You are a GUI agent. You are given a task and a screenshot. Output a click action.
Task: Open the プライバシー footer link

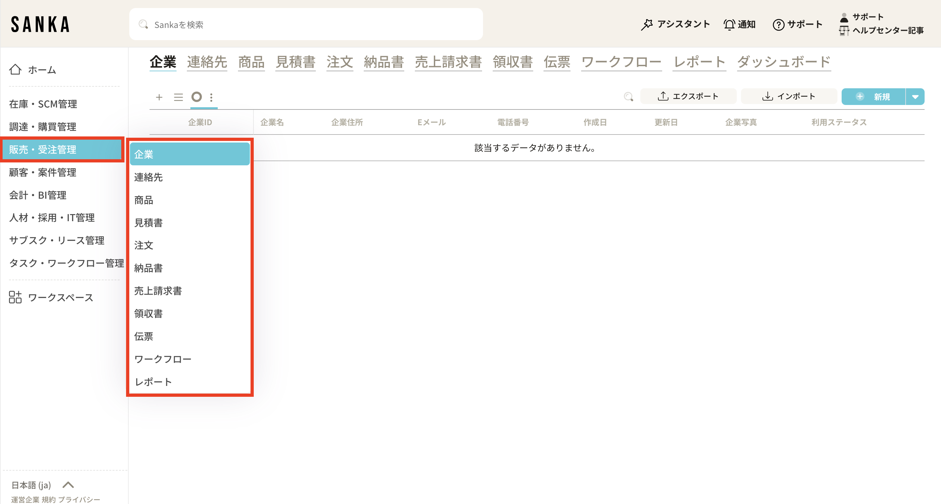79,499
